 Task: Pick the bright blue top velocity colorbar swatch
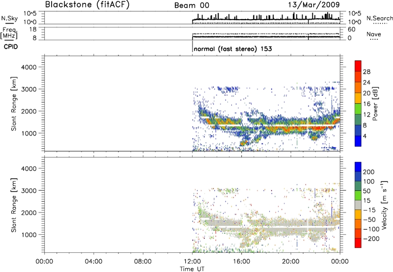tap(358, 167)
